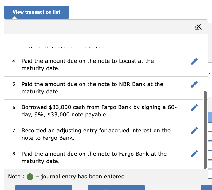Click the partially visible rightmost blue button
This screenshot has height=190, width=212.
click(206, 187)
